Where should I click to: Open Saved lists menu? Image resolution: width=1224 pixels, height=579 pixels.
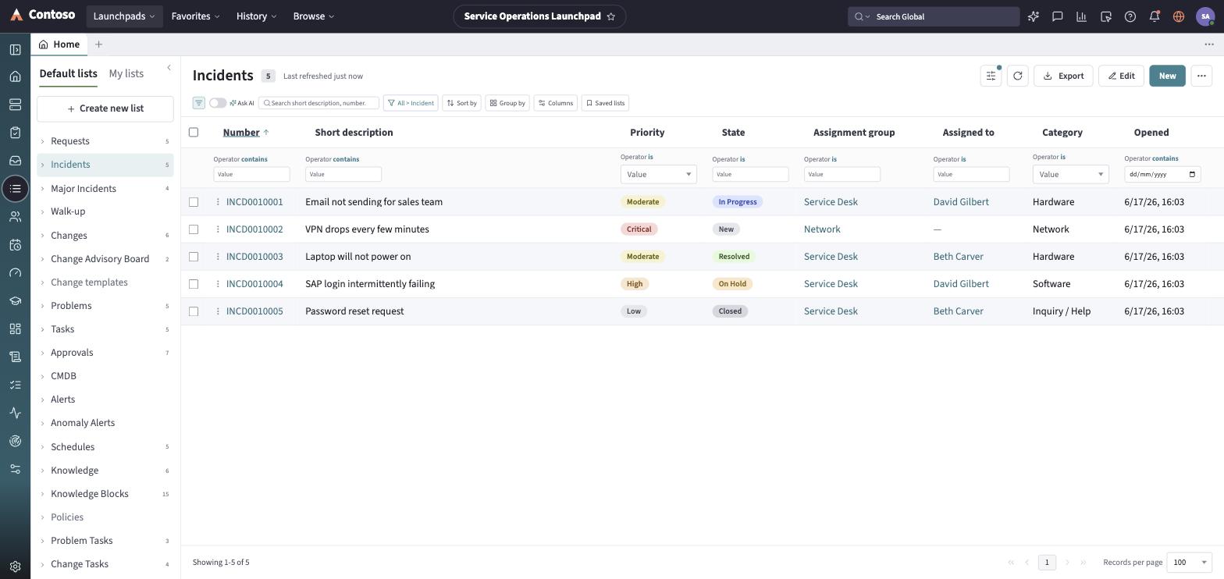(606, 103)
